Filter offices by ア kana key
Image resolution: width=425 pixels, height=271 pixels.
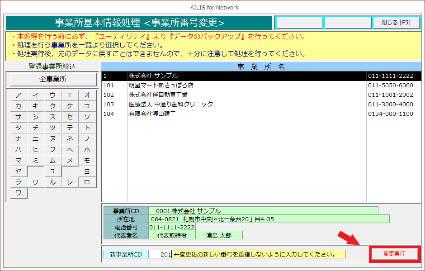[x=19, y=95]
